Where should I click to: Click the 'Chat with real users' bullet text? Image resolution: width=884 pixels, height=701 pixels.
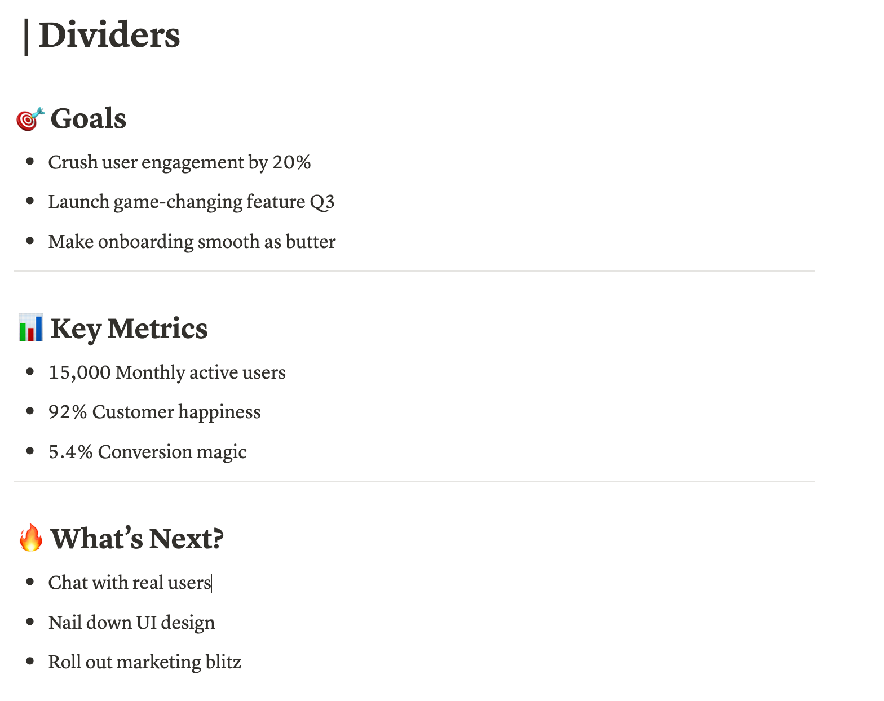pyautogui.click(x=130, y=583)
